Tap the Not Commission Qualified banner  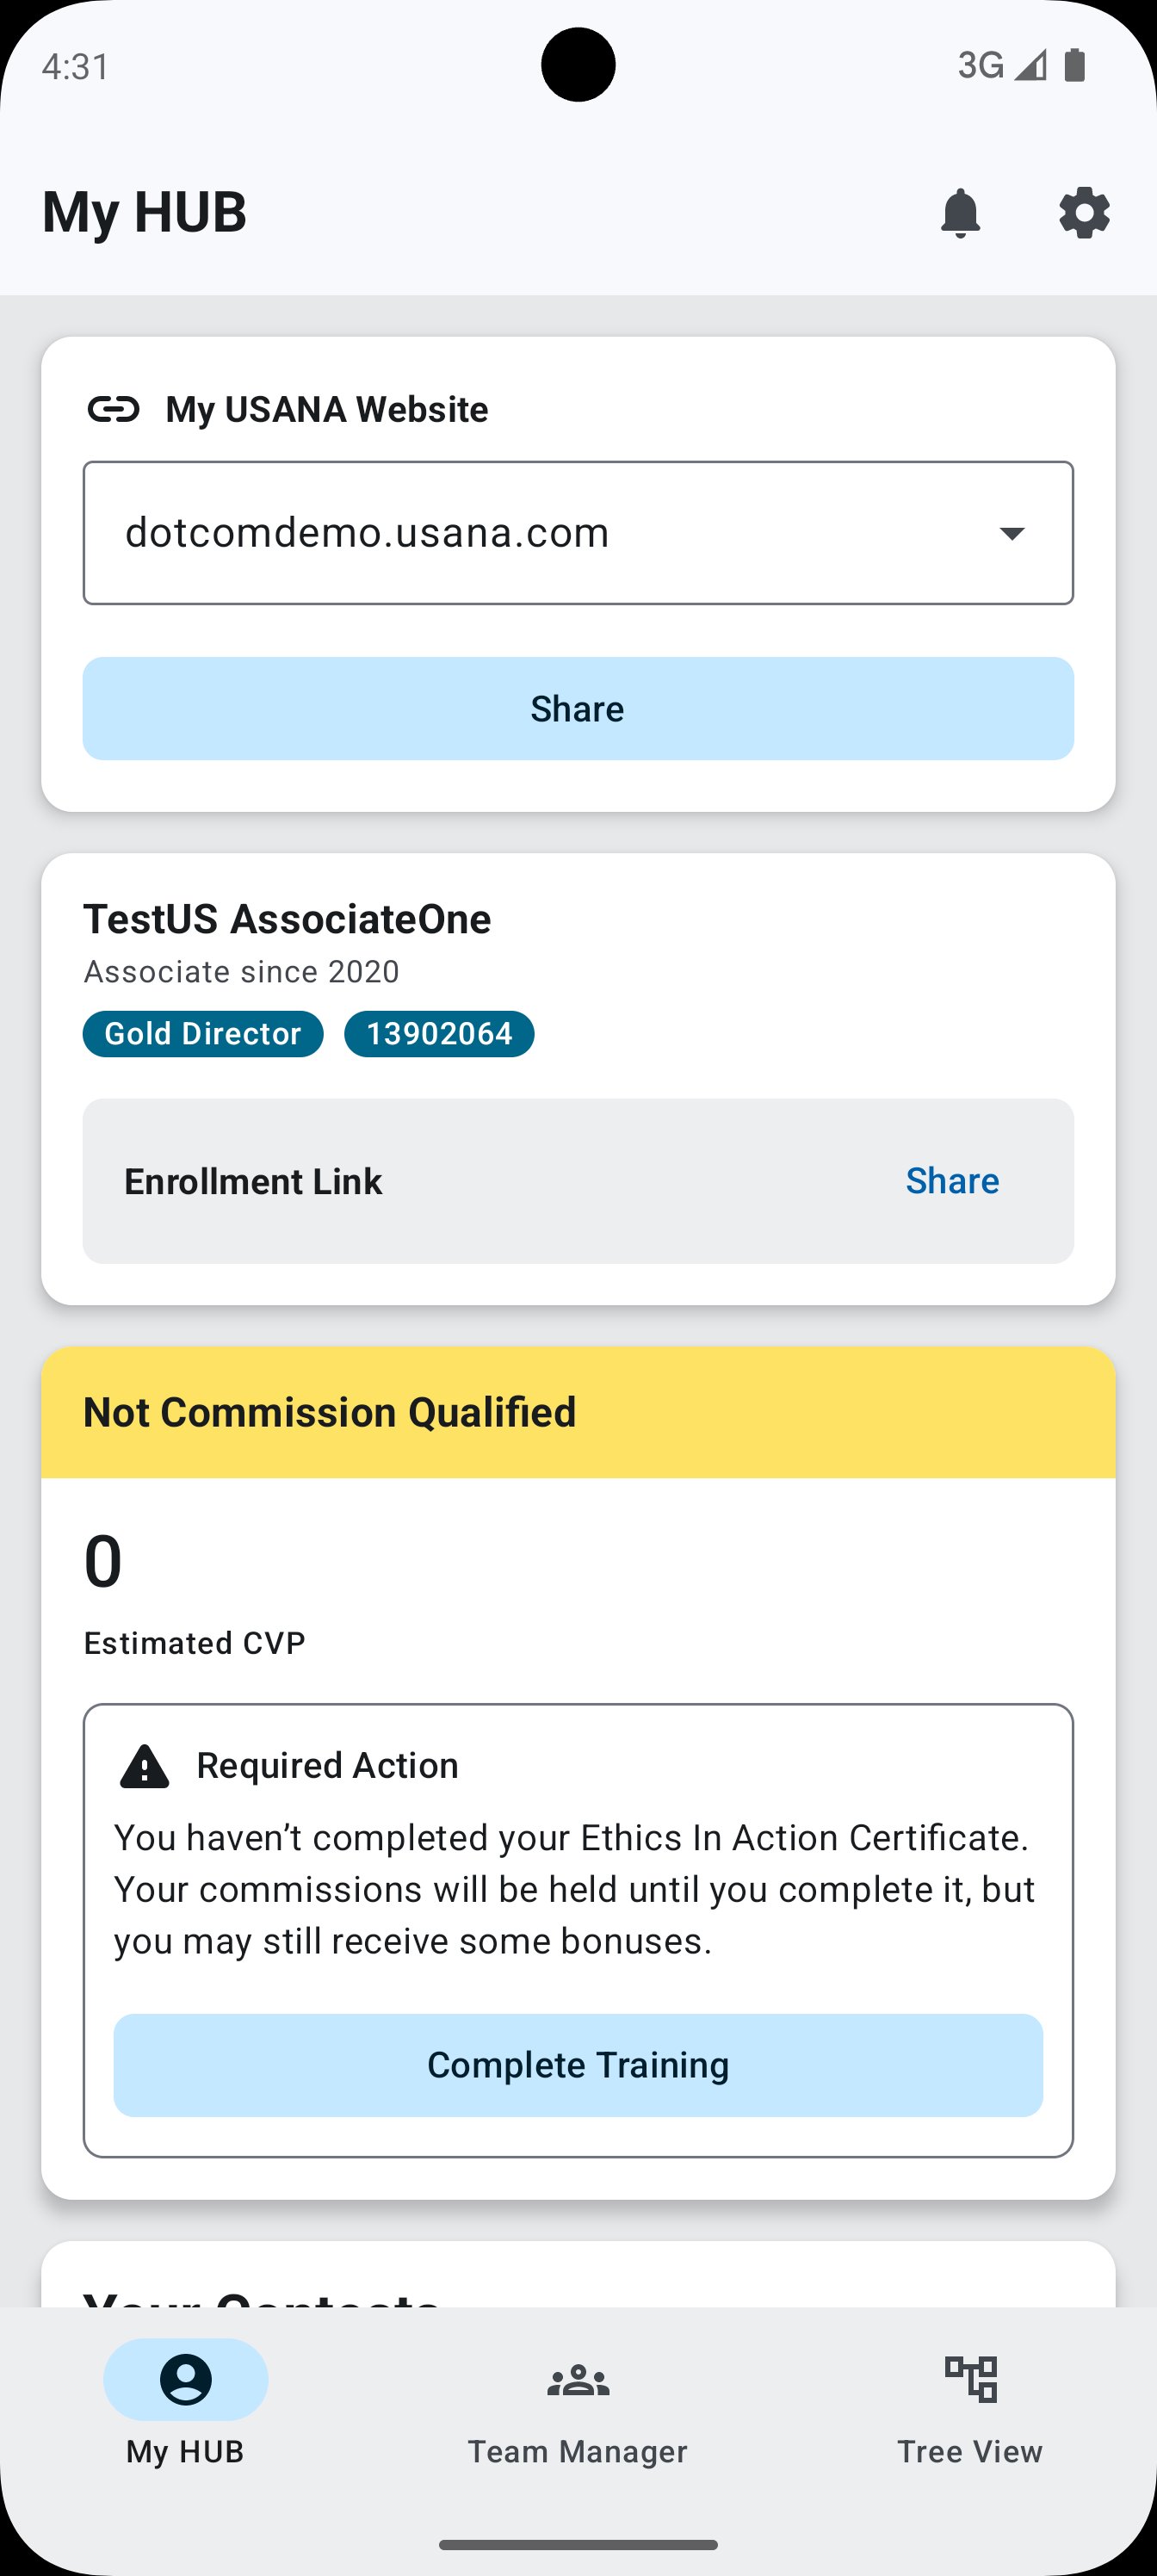pos(578,1412)
